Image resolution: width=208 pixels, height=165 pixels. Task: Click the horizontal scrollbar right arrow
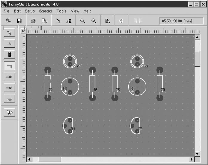point(192,159)
